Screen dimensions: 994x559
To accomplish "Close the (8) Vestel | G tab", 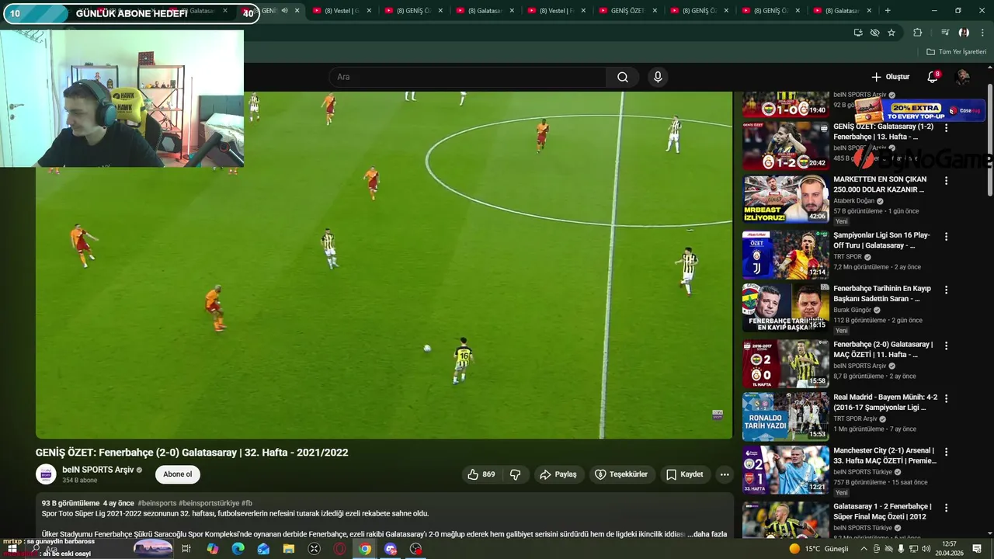I will click(369, 11).
